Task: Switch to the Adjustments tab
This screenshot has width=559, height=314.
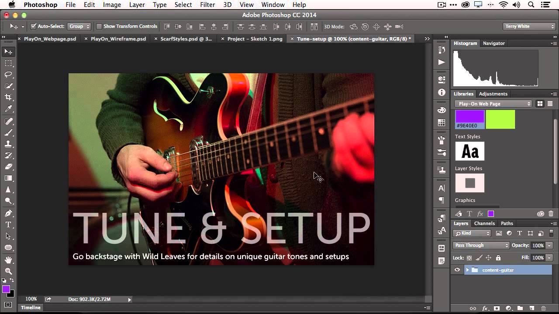Action: click(493, 94)
